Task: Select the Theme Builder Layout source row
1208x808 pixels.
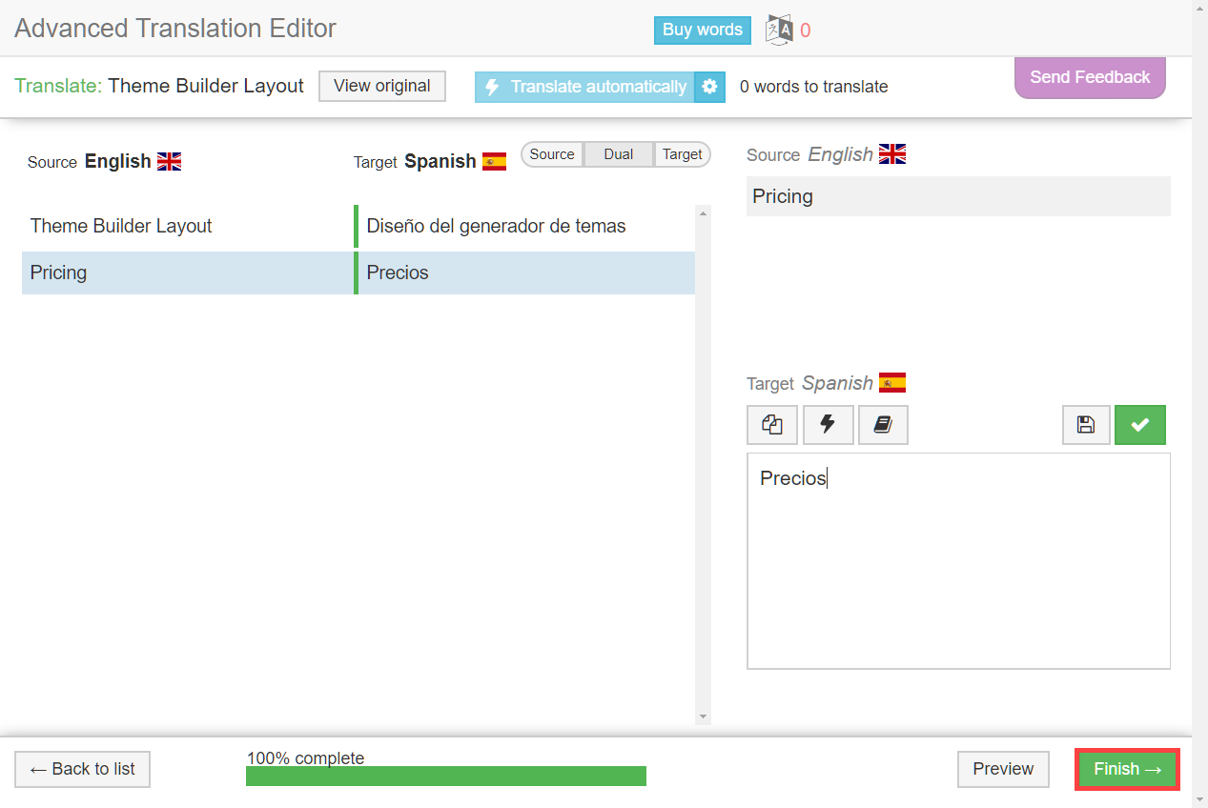Action: point(188,227)
